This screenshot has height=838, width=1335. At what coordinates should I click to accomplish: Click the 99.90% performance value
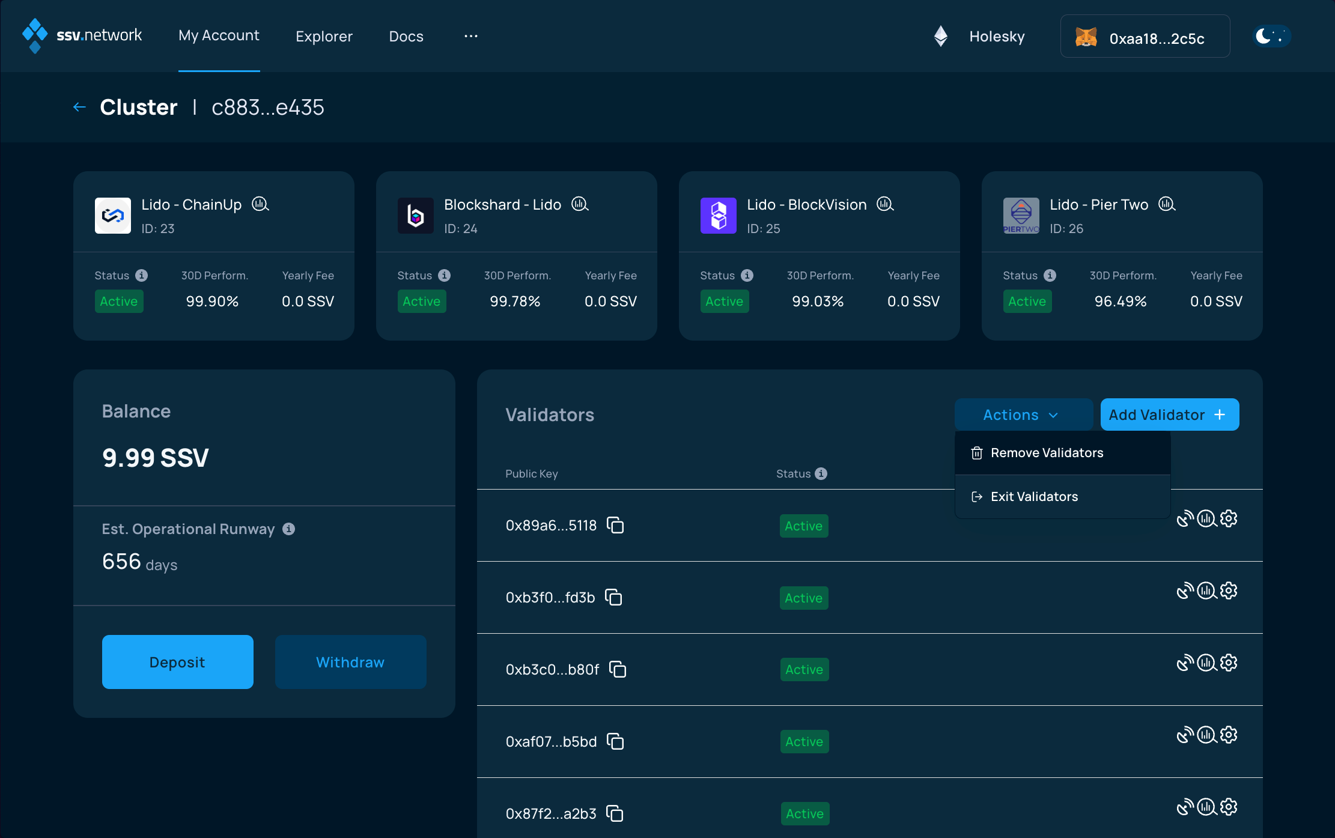212,301
